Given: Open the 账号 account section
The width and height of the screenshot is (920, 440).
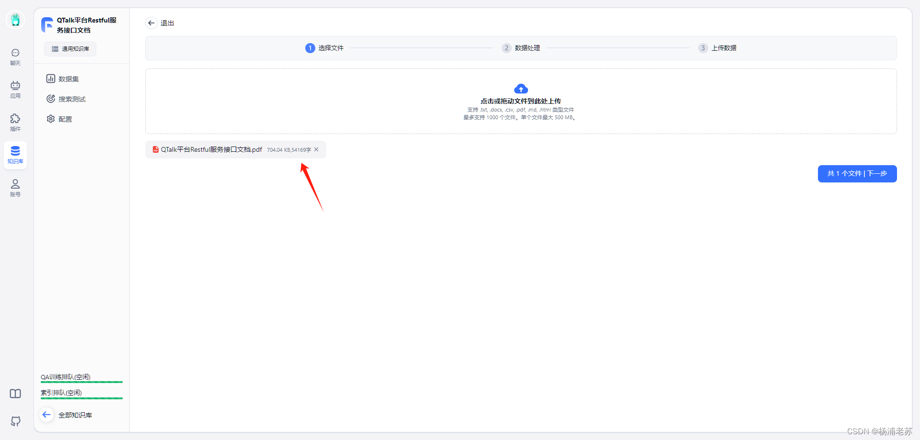Looking at the screenshot, I should (x=15, y=188).
